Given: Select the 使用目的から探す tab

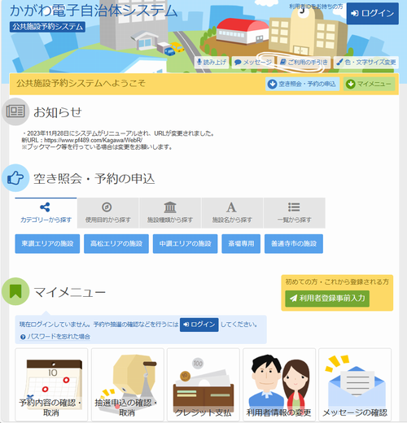Looking at the screenshot, I should coord(108,213).
